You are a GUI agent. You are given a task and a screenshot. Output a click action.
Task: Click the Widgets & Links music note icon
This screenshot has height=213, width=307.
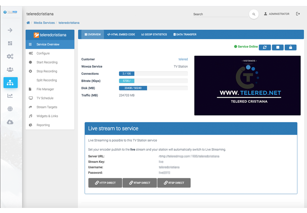[30, 116]
